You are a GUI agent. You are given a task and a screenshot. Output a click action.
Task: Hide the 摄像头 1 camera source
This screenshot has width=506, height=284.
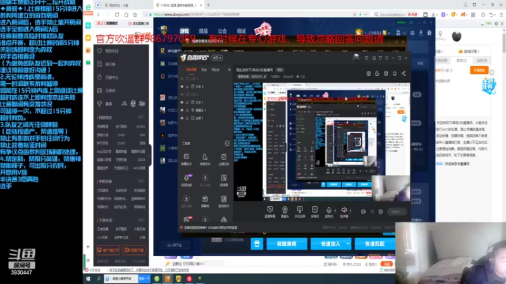pos(182,110)
